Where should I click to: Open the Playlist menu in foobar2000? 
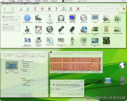point(65,54)
